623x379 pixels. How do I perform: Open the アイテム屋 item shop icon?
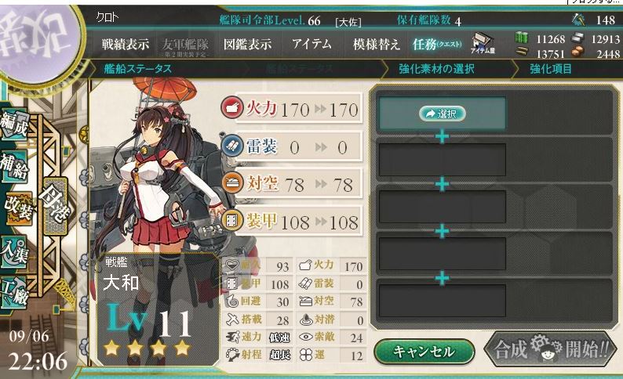[x=483, y=44]
